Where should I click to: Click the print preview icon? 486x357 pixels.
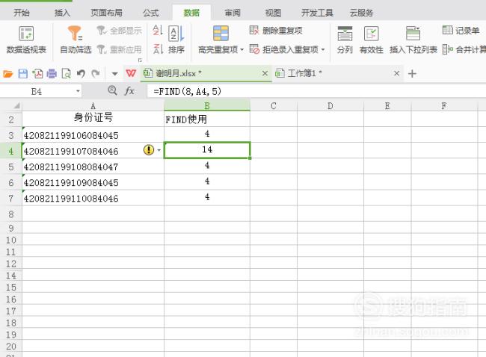67,74
